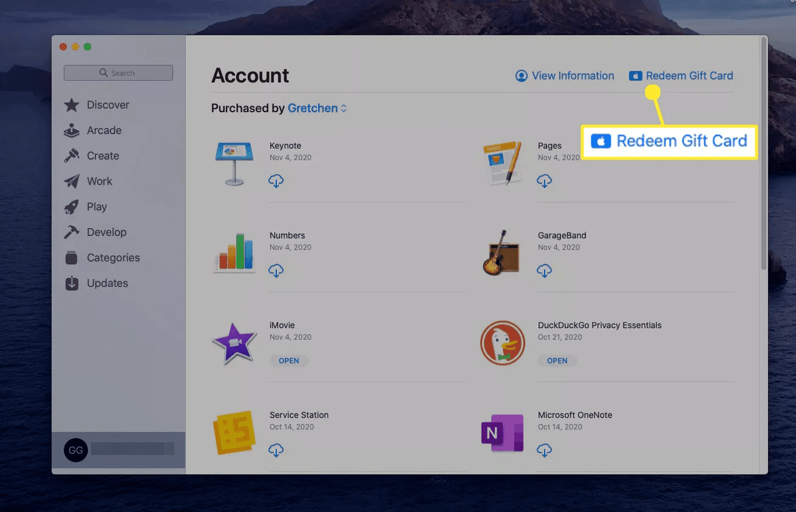Click the GG account avatar
Screen dimensions: 796x512
[75, 450]
